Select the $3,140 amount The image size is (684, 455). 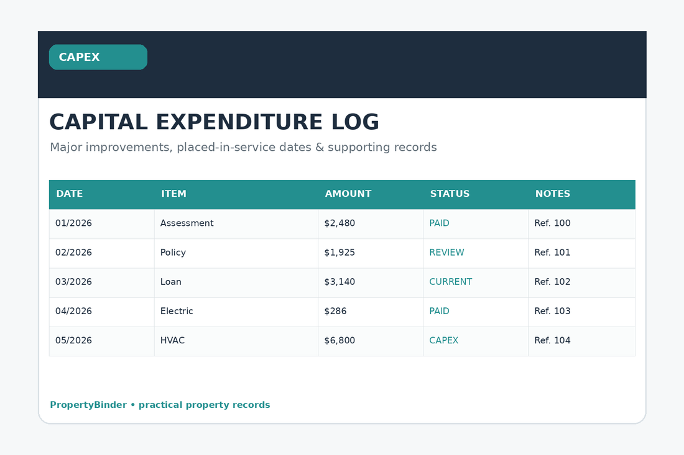[x=340, y=282]
